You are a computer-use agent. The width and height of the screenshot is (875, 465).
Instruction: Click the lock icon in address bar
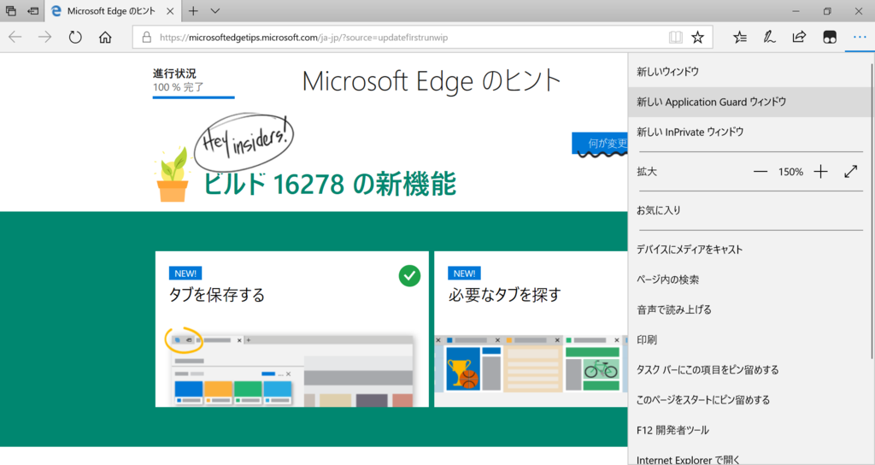coord(146,38)
